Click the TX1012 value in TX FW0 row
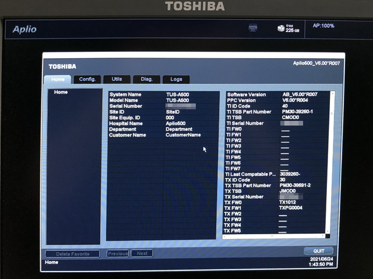 click(x=287, y=202)
